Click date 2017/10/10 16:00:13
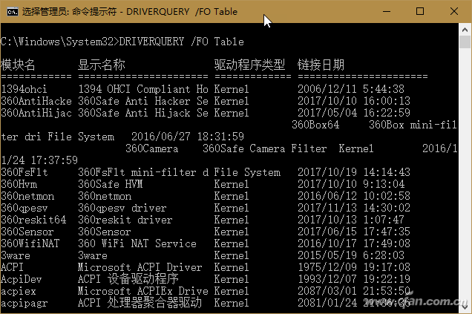Image resolution: width=472 pixels, height=314 pixels. click(354, 101)
